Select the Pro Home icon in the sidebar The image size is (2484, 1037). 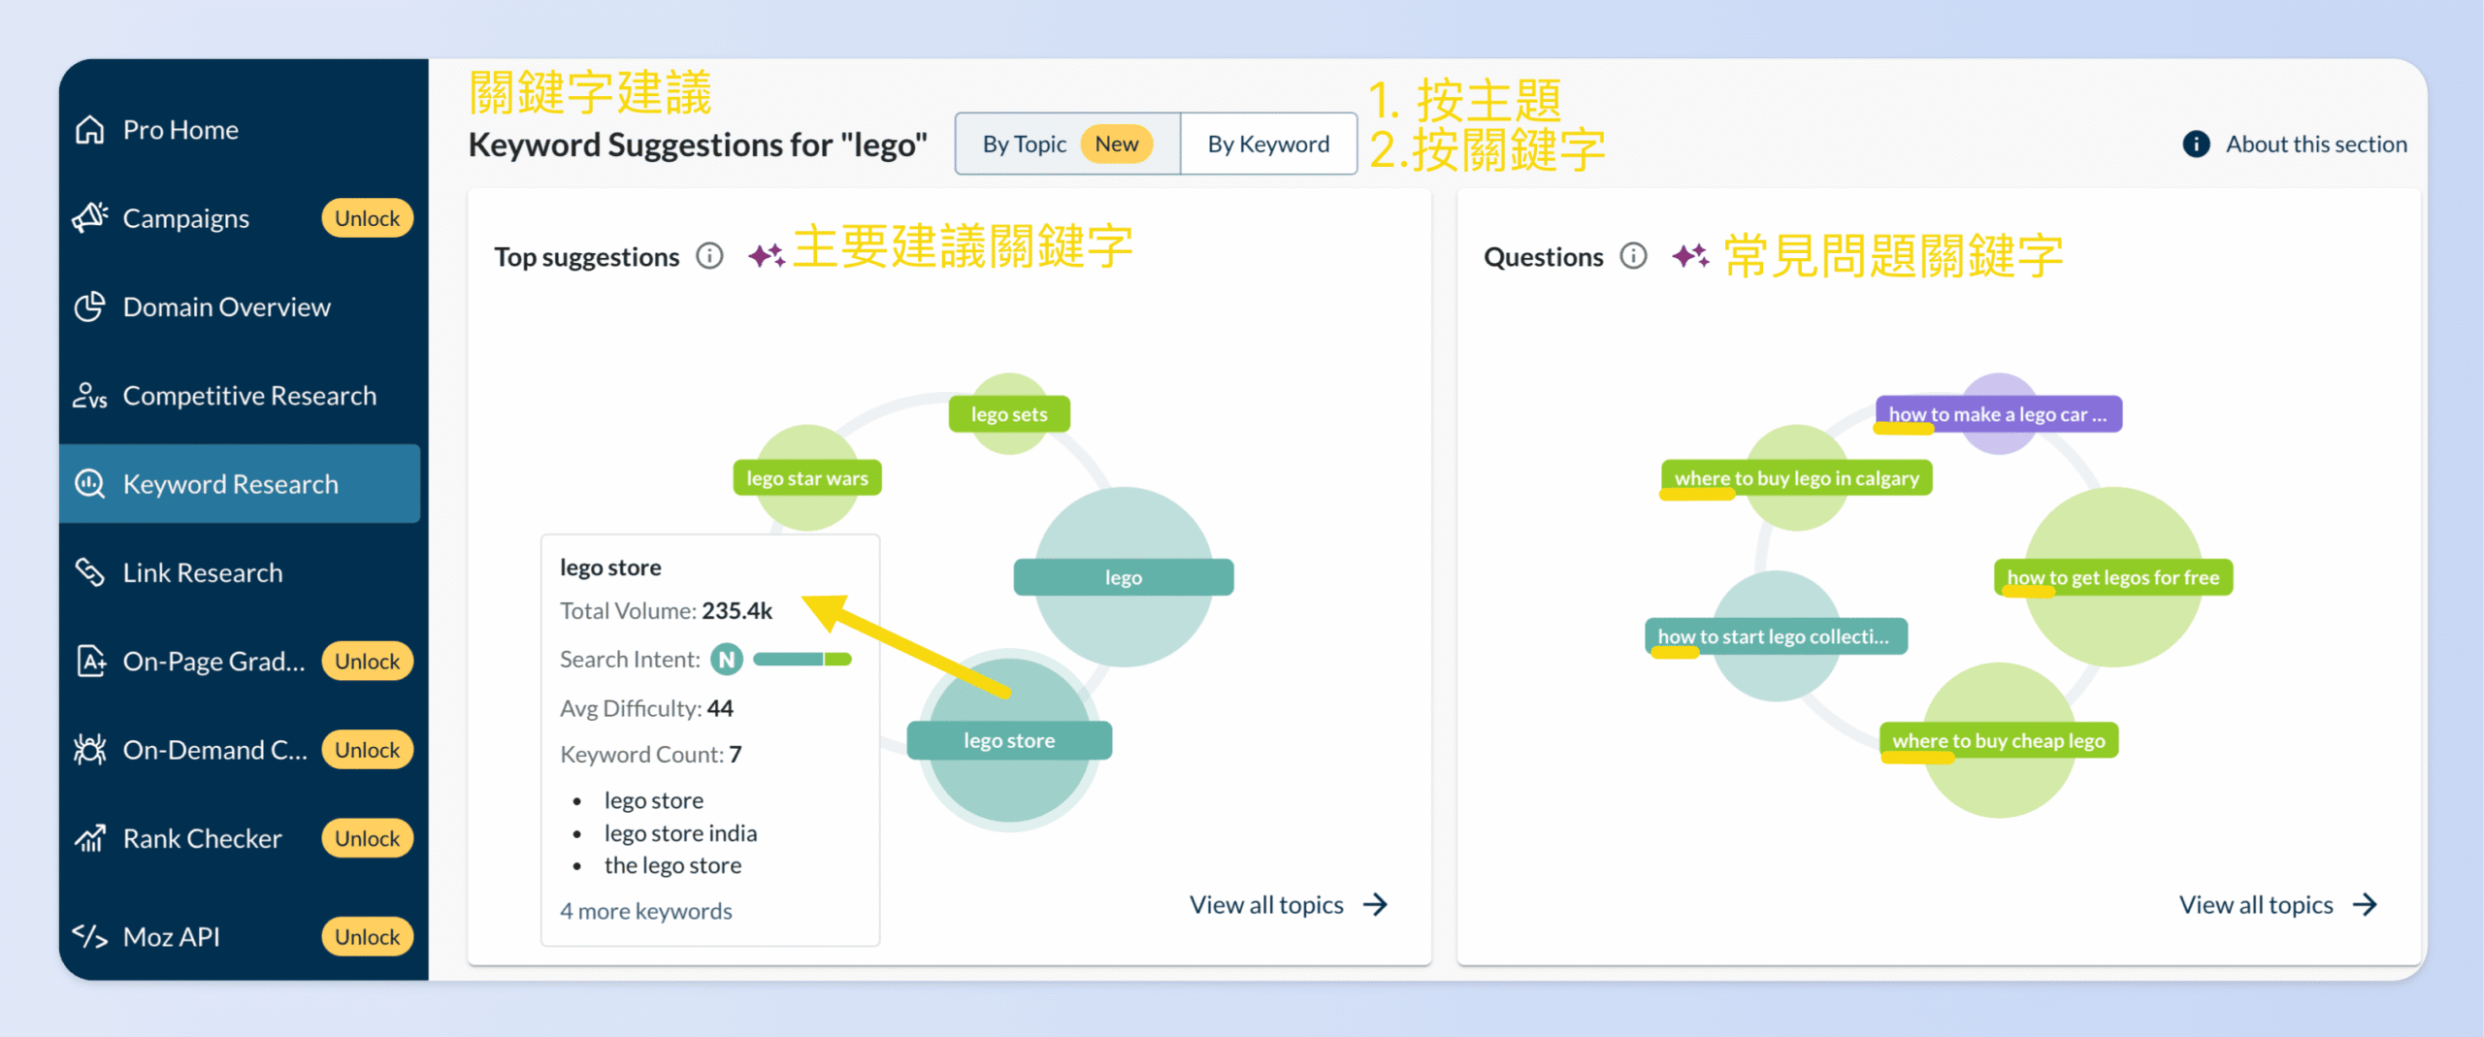coord(90,129)
